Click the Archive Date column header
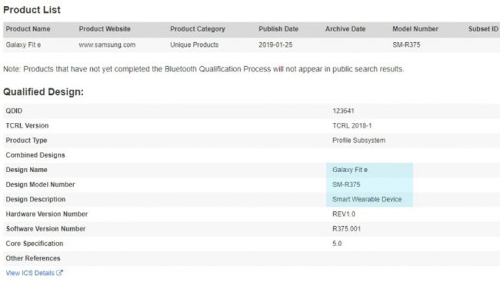The width and height of the screenshot is (500, 282). coord(345,29)
